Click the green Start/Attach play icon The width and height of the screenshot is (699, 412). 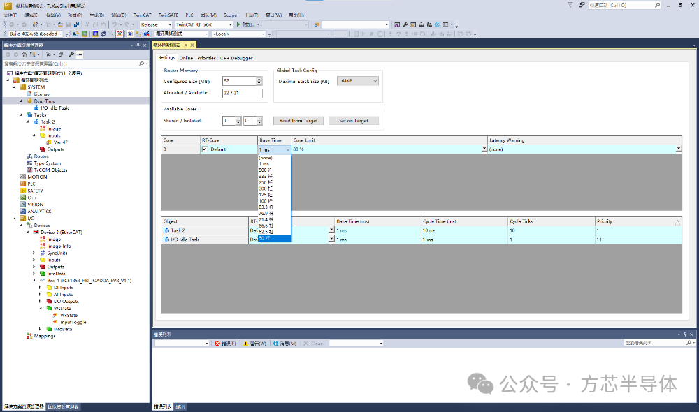coord(238,24)
